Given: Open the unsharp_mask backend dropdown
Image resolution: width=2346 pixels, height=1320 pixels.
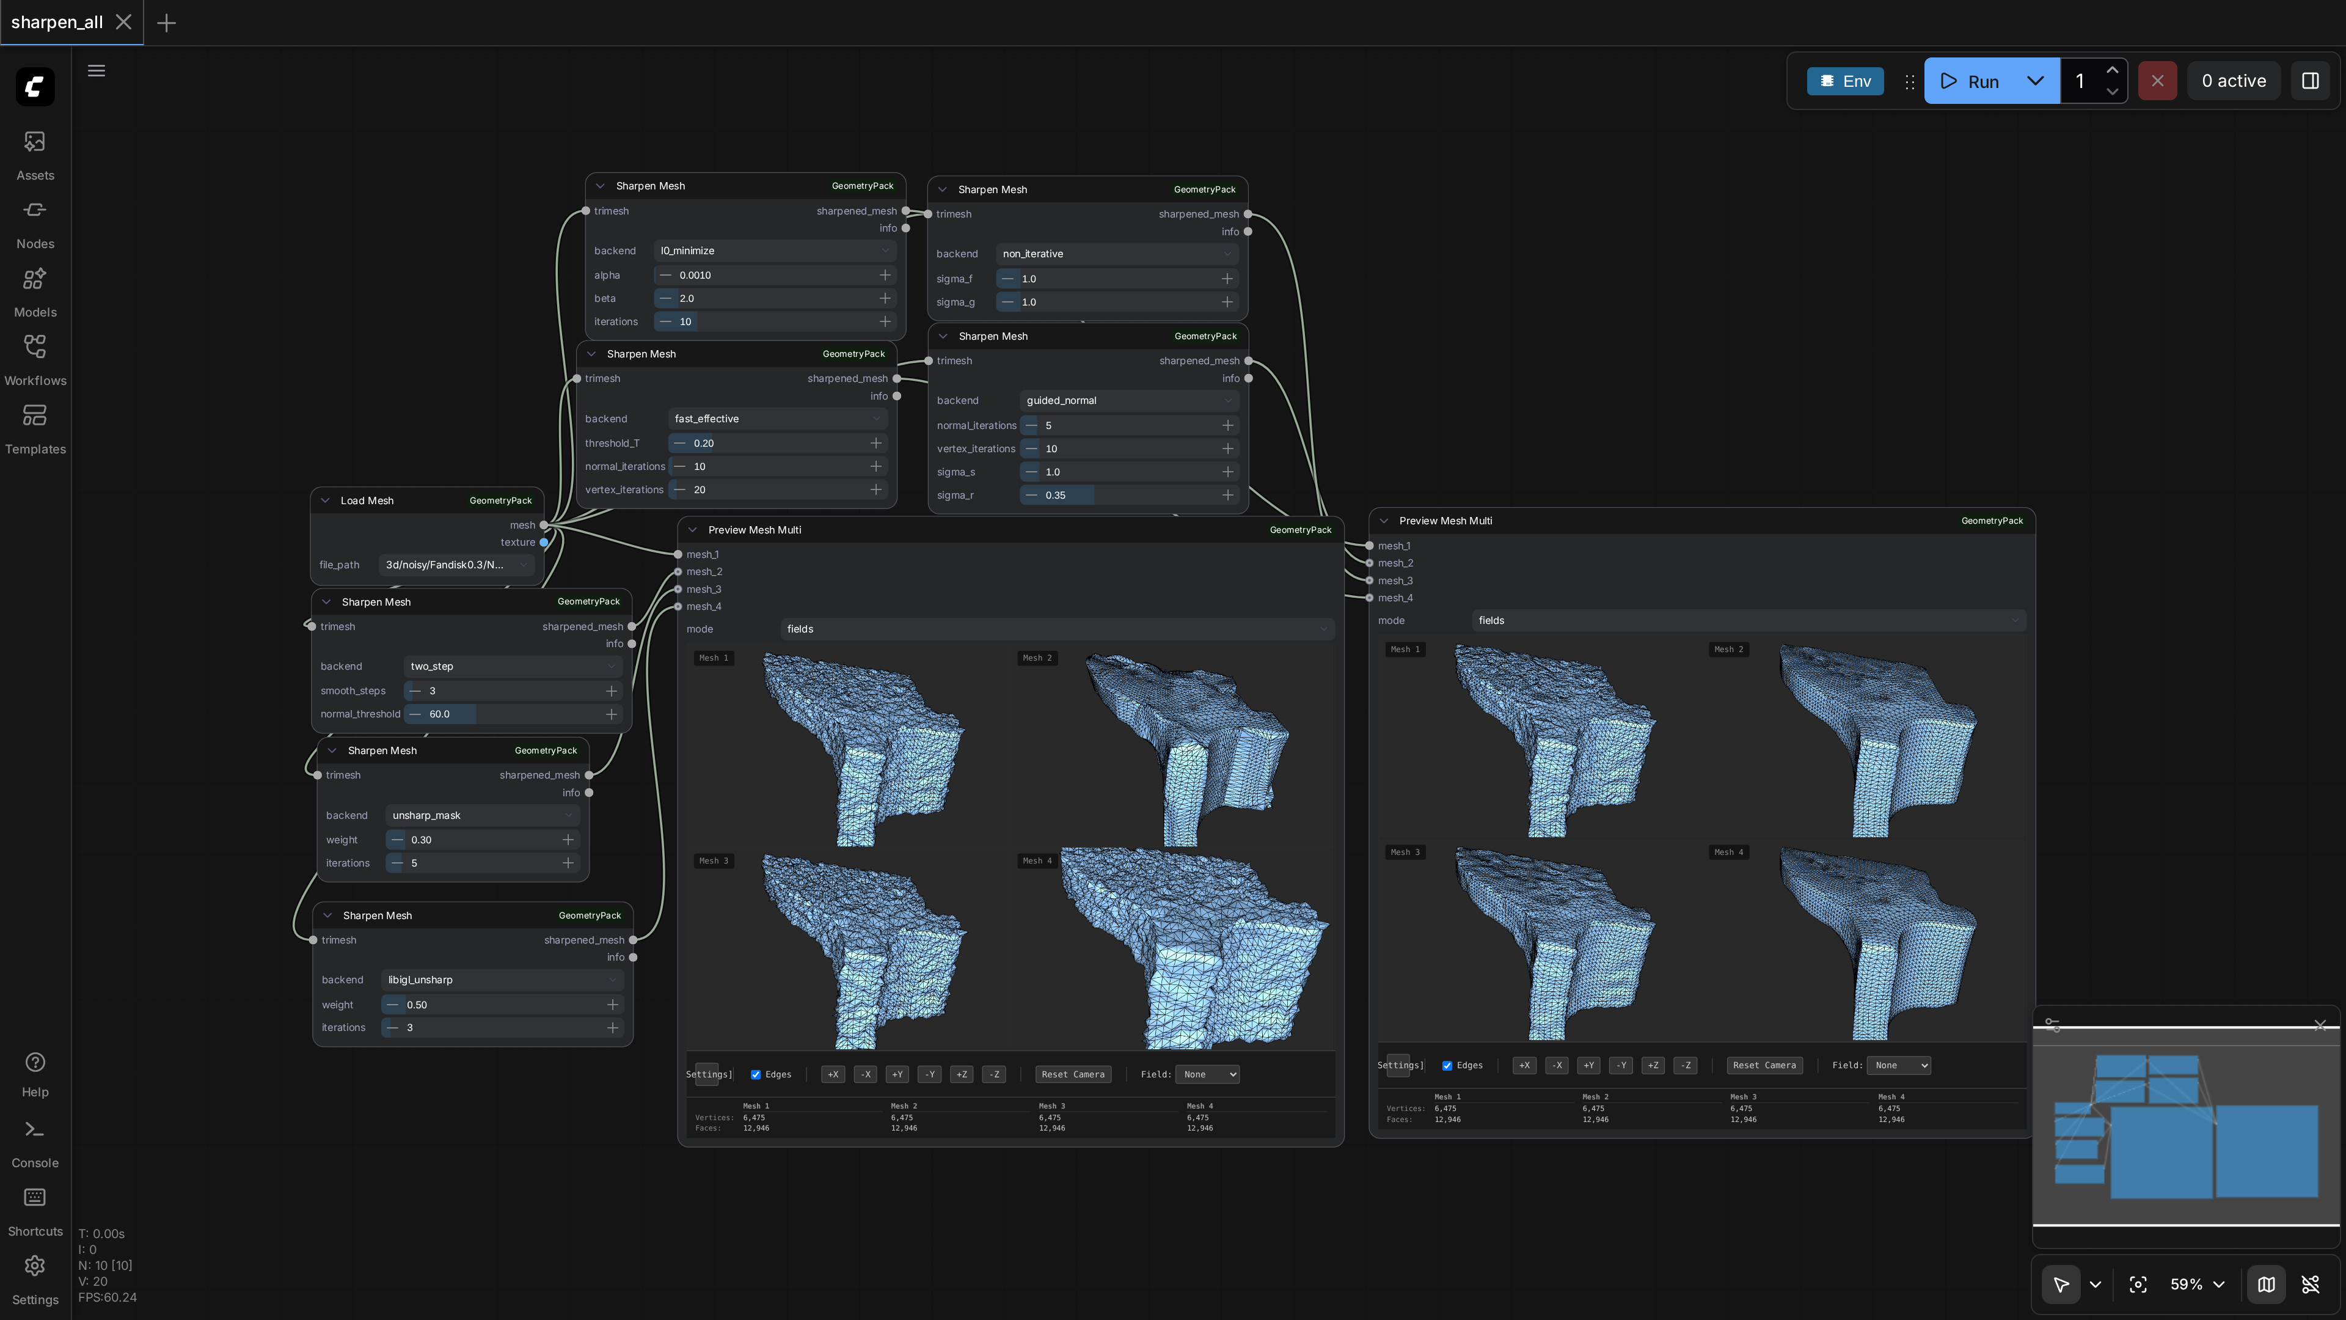Looking at the screenshot, I should (x=483, y=815).
